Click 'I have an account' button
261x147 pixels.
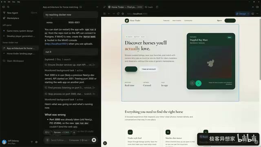(149, 69)
